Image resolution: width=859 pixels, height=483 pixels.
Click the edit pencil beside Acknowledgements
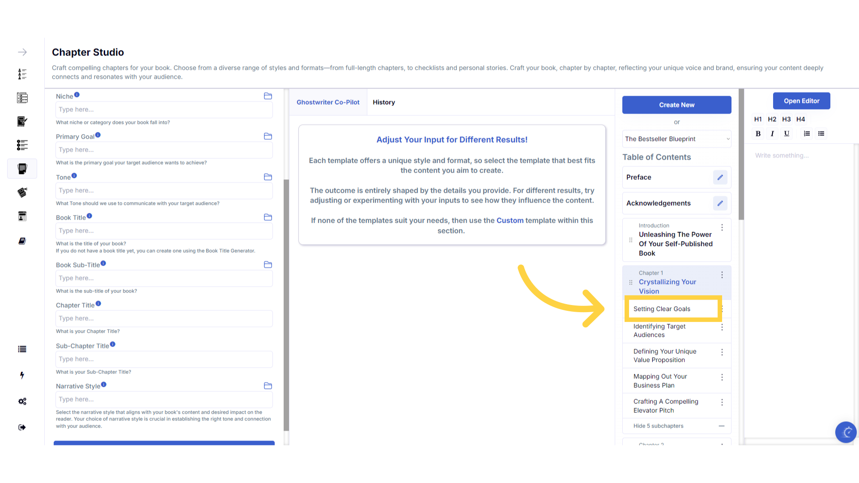(x=720, y=203)
